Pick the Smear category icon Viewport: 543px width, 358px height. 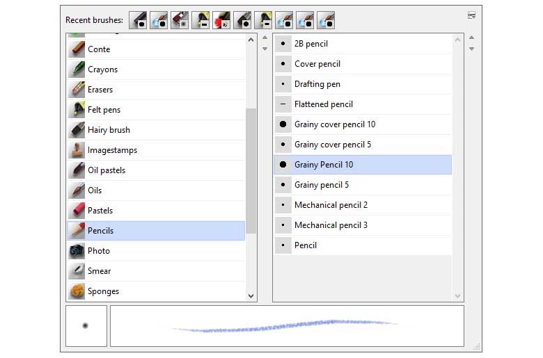[77, 271]
